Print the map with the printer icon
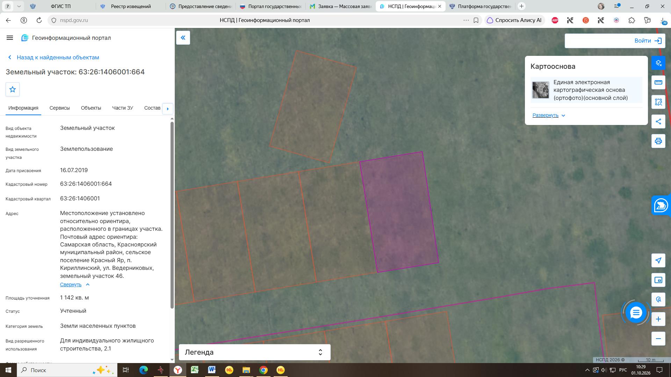The width and height of the screenshot is (671, 377). click(x=658, y=141)
